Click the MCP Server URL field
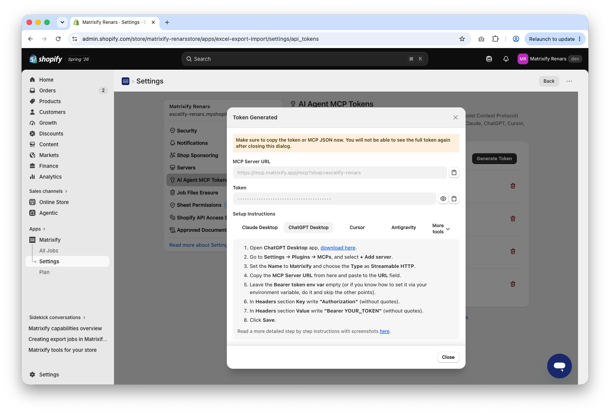610x413 pixels. click(x=340, y=172)
